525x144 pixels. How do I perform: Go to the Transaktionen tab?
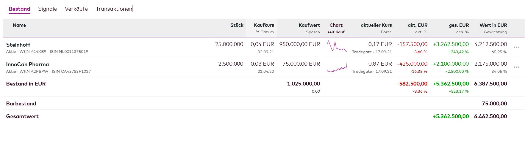(114, 9)
